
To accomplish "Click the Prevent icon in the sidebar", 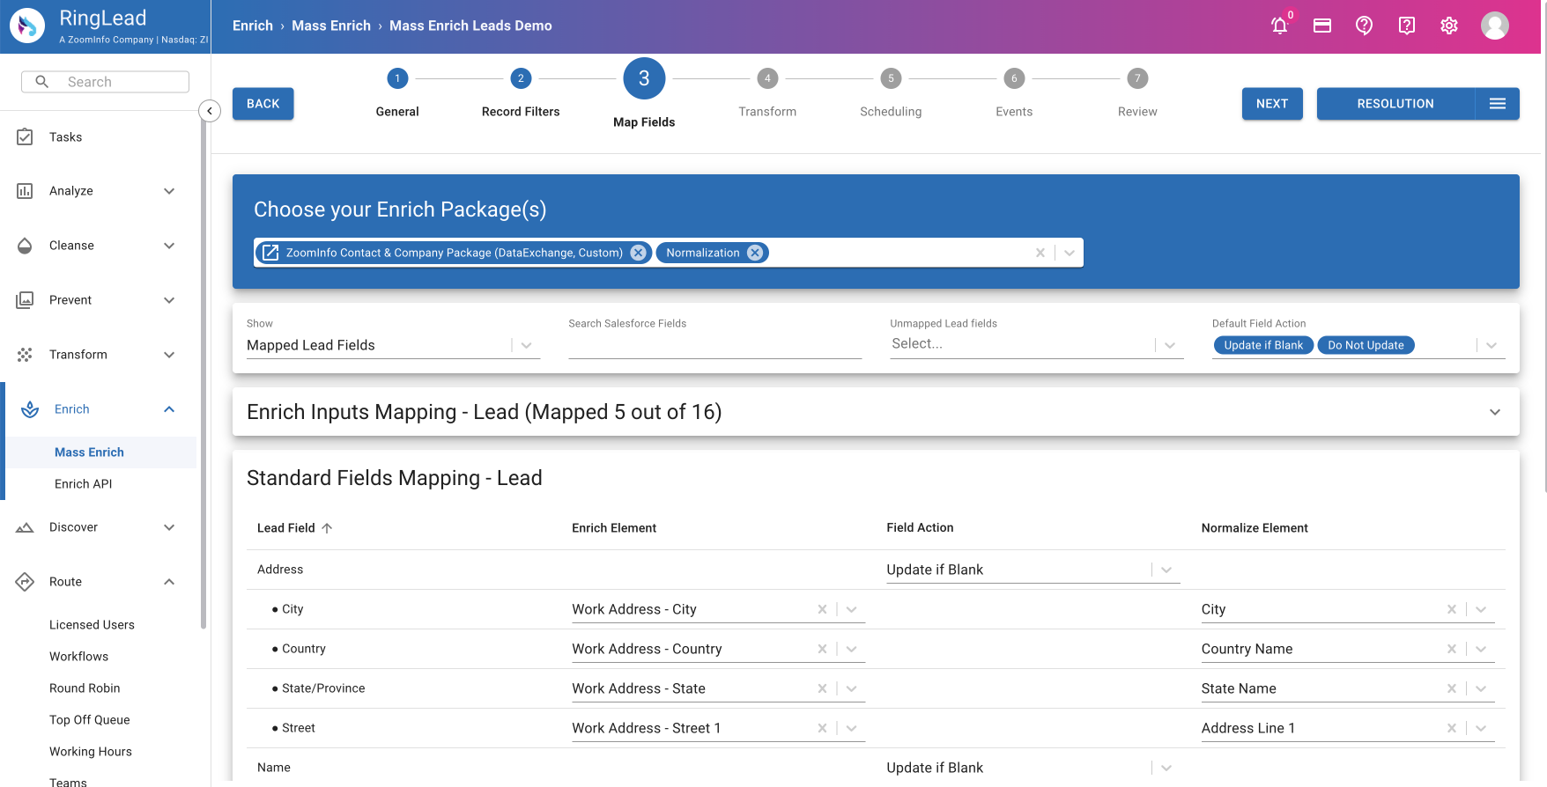I will coord(25,300).
